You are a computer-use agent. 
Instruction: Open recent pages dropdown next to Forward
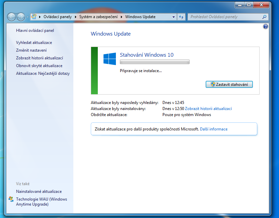pyautogui.click(x=27, y=17)
